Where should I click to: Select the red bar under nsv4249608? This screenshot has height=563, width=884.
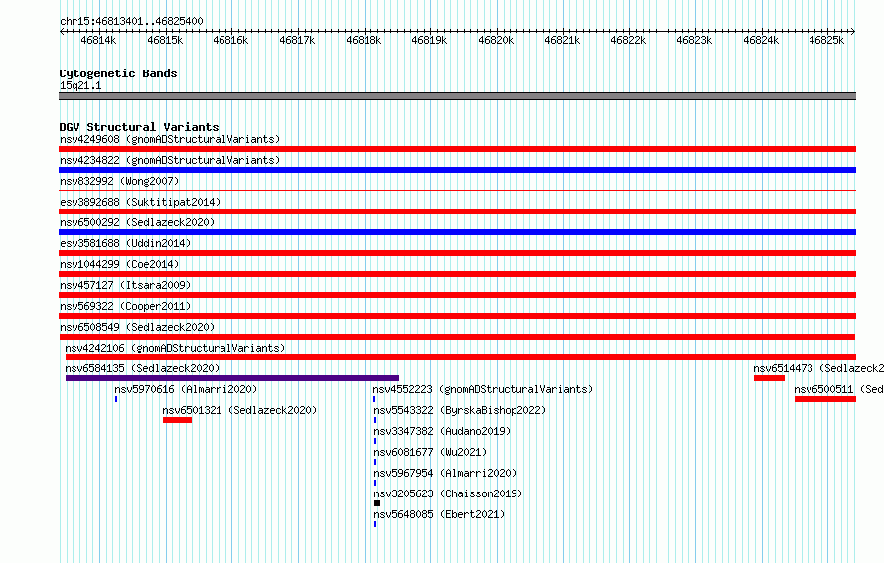pos(457,149)
